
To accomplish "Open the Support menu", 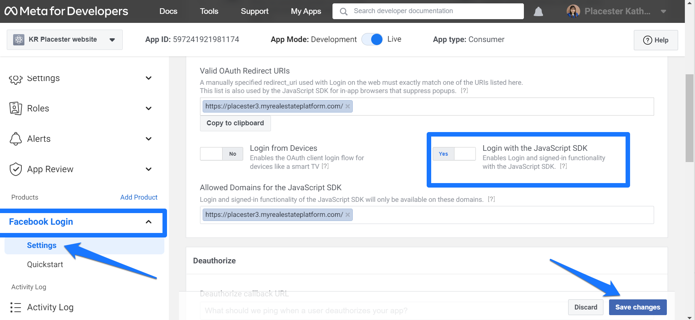I will pyautogui.click(x=254, y=11).
